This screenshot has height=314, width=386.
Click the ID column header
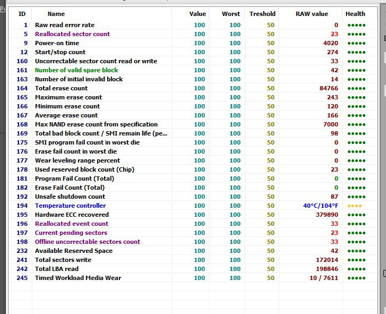coord(22,14)
